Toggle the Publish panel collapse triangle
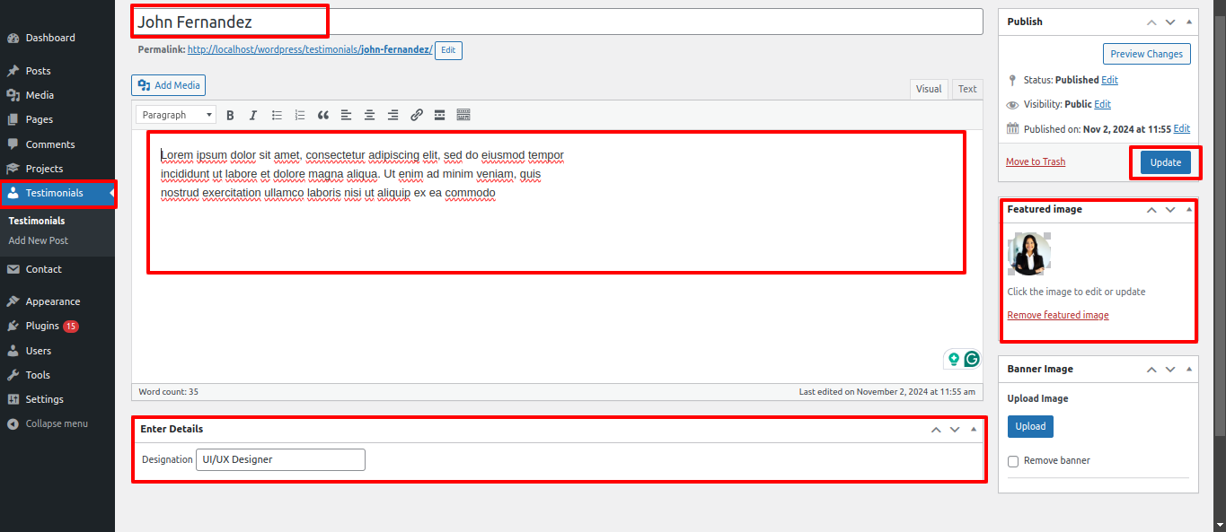This screenshot has width=1226, height=532. (1189, 22)
